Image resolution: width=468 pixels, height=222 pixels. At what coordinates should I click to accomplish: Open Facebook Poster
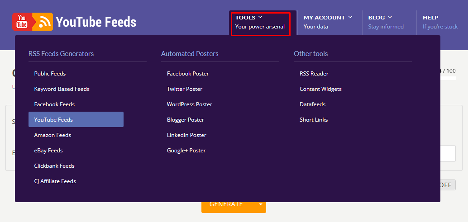tap(188, 73)
